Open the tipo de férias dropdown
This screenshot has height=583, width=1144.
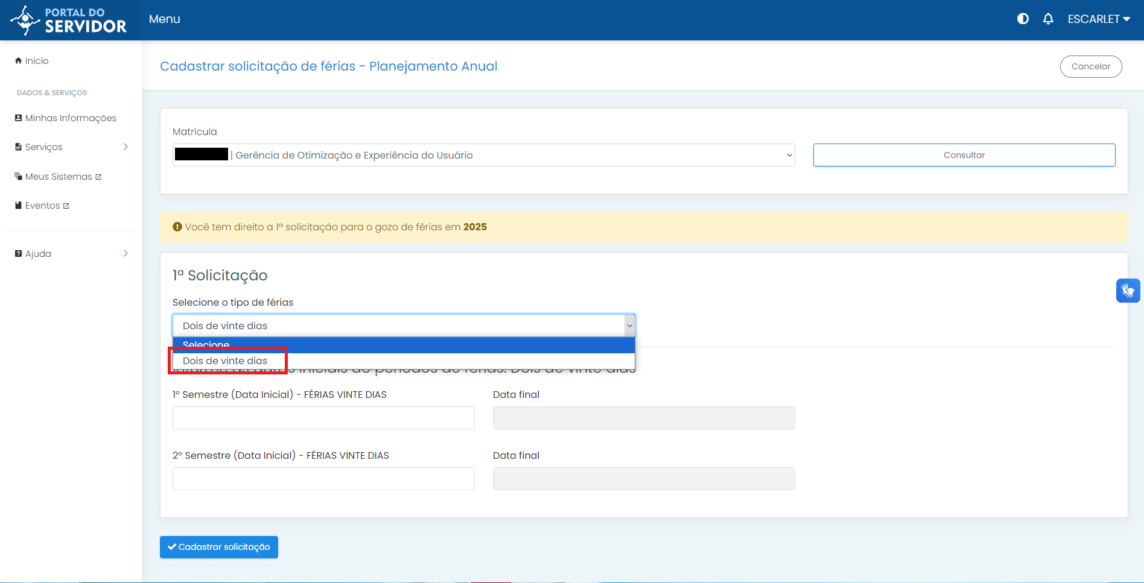point(404,326)
